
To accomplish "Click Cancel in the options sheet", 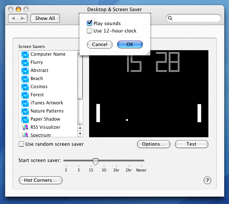I will tap(100, 45).
